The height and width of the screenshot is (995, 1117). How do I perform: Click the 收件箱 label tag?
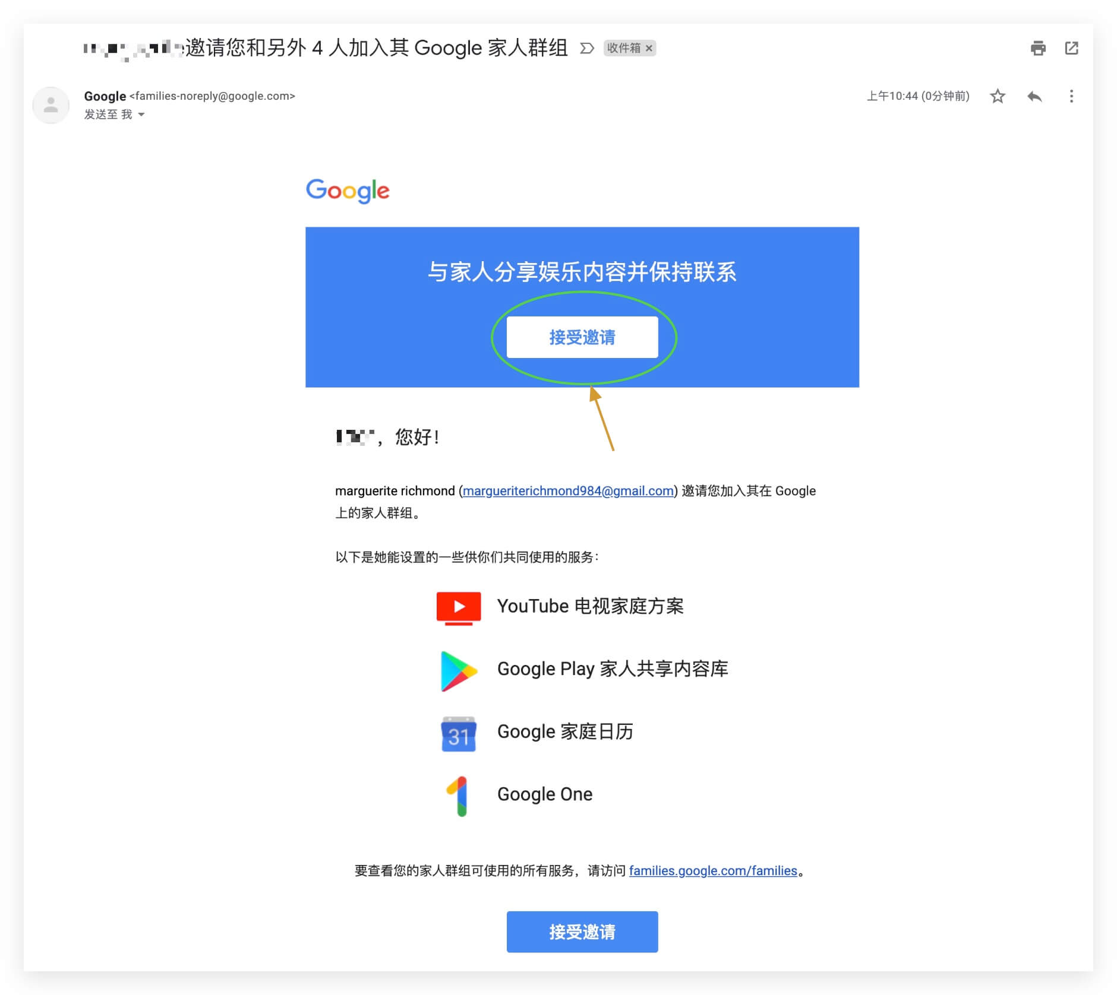click(x=624, y=48)
